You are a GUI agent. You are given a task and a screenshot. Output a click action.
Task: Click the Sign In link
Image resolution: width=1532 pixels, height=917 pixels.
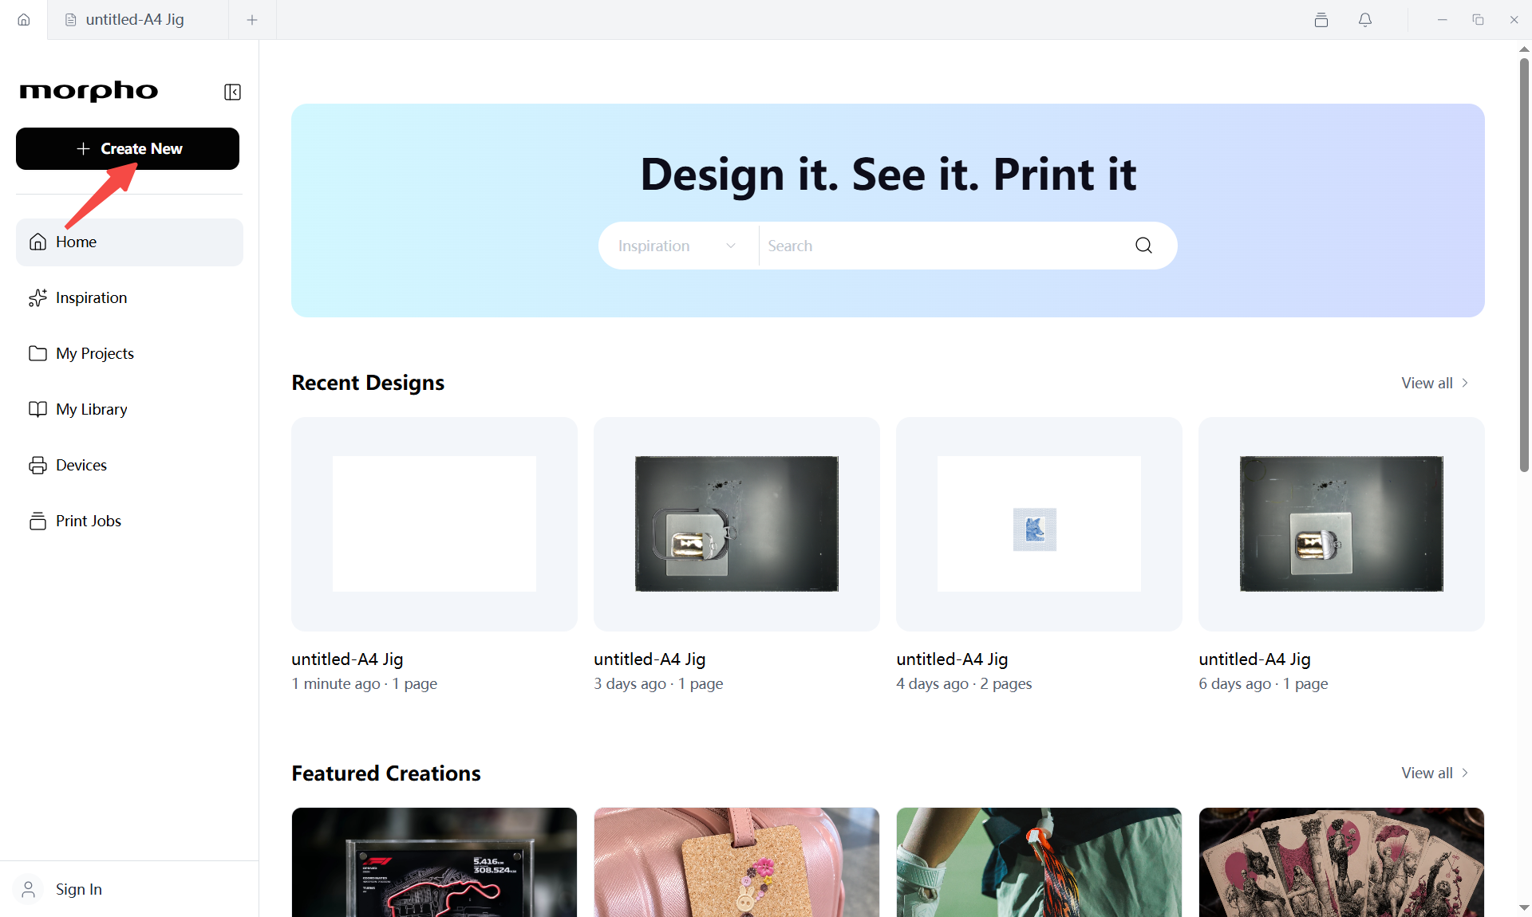pos(79,889)
